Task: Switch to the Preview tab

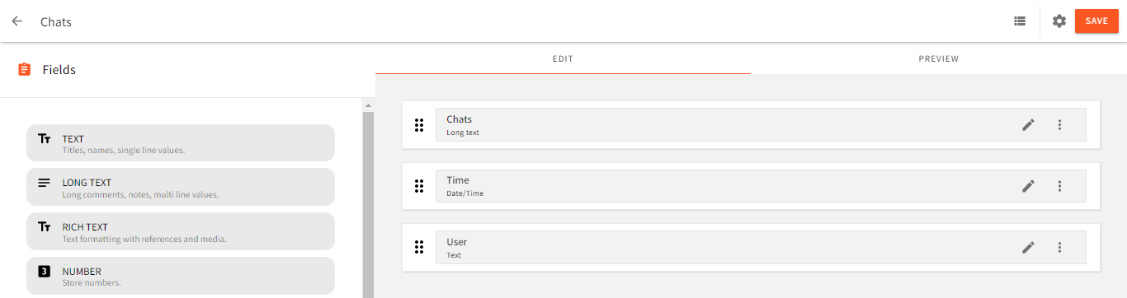Action: 939,59
